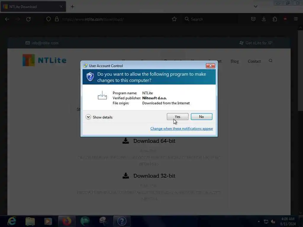This screenshot has height=227, width=303.
Task: Click the tracking protection shield icon
Action: click(x=49, y=19)
